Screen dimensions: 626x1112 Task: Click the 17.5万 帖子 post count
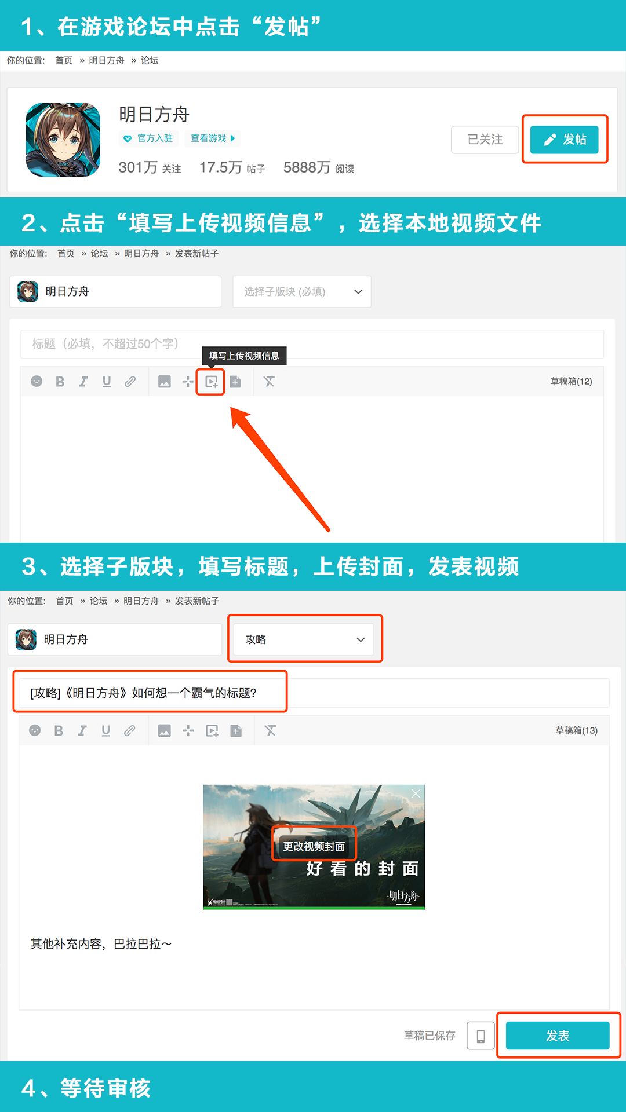232,167
